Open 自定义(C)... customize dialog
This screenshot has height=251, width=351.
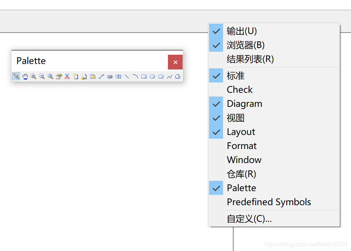point(274,218)
